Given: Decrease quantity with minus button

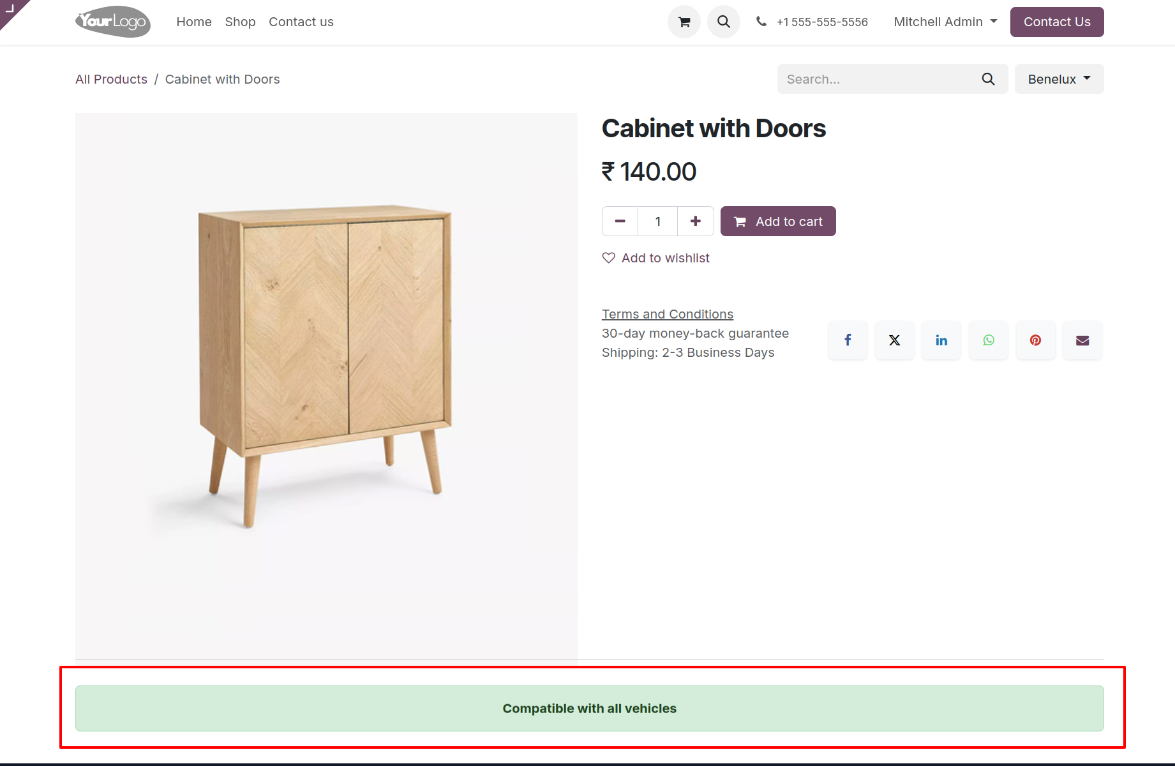Looking at the screenshot, I should pos(620,222).
